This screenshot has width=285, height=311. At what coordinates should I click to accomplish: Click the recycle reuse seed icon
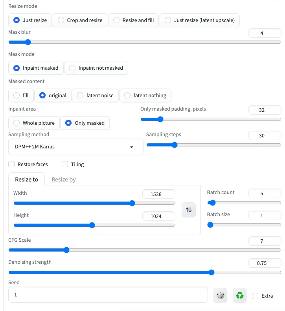pos(239,295)
